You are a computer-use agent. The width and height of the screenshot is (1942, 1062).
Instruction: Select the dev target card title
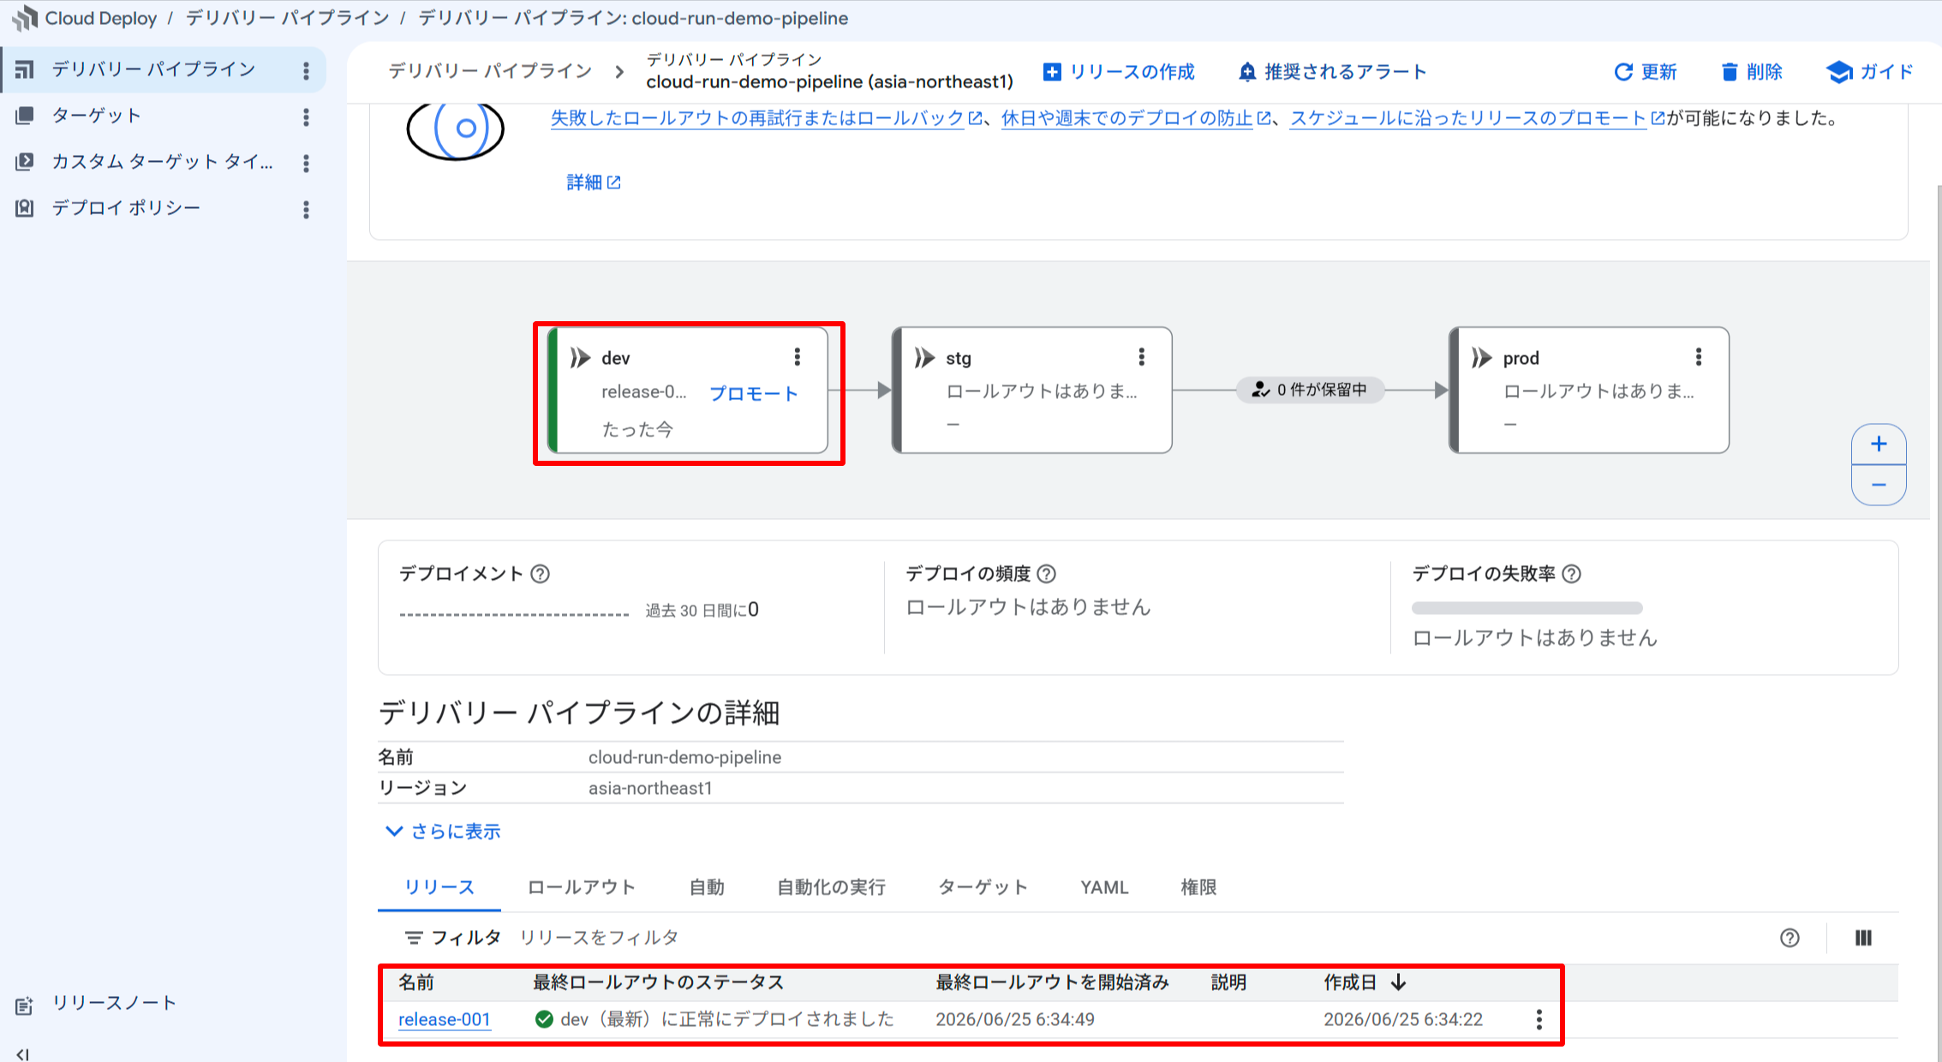coord(616,358)
